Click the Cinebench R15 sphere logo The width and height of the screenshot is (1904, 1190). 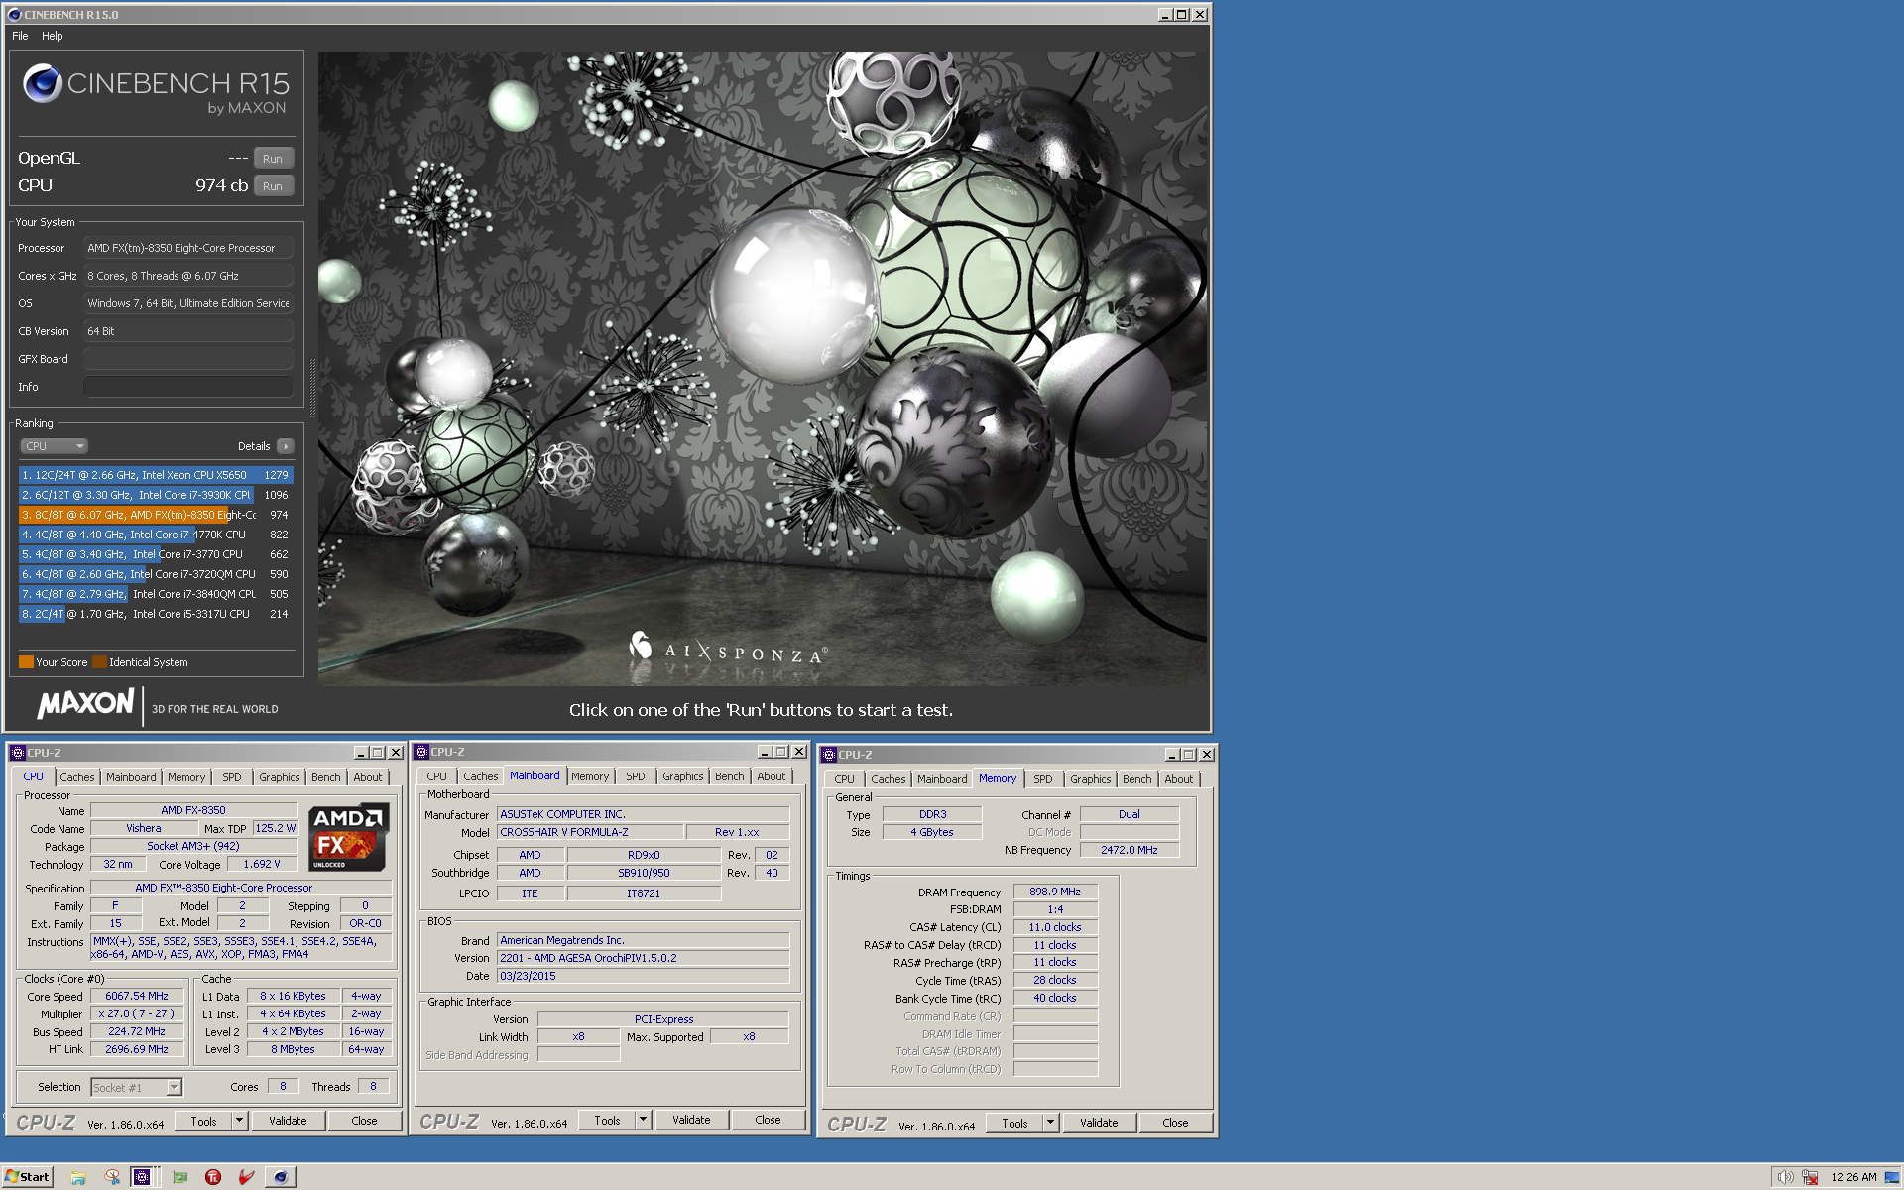pyautogui.click(x=44, y=83)
